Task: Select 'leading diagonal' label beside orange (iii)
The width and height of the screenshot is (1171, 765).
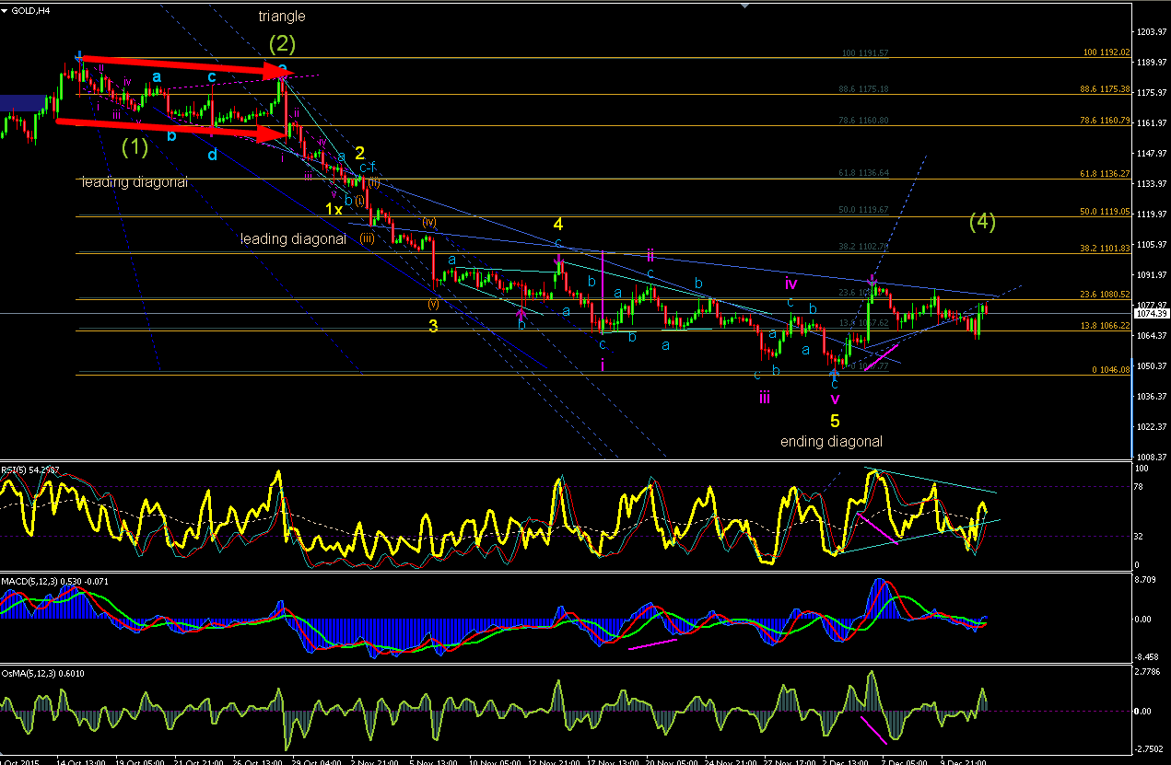Action: [293, 238]
